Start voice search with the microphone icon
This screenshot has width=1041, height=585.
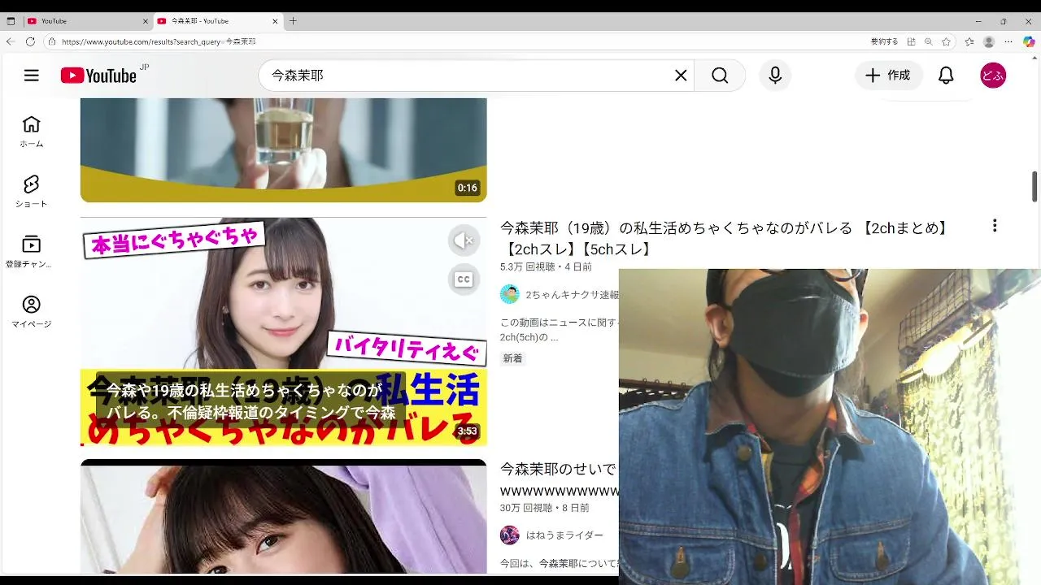pyautogui.click(x=775, y=76)
